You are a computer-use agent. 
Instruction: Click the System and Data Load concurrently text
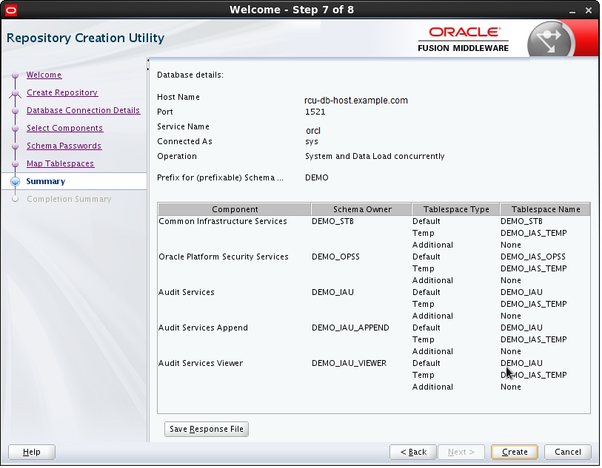[x=375, y=157]
